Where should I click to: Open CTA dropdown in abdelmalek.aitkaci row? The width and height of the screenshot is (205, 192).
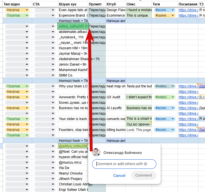tap(45, 32)
